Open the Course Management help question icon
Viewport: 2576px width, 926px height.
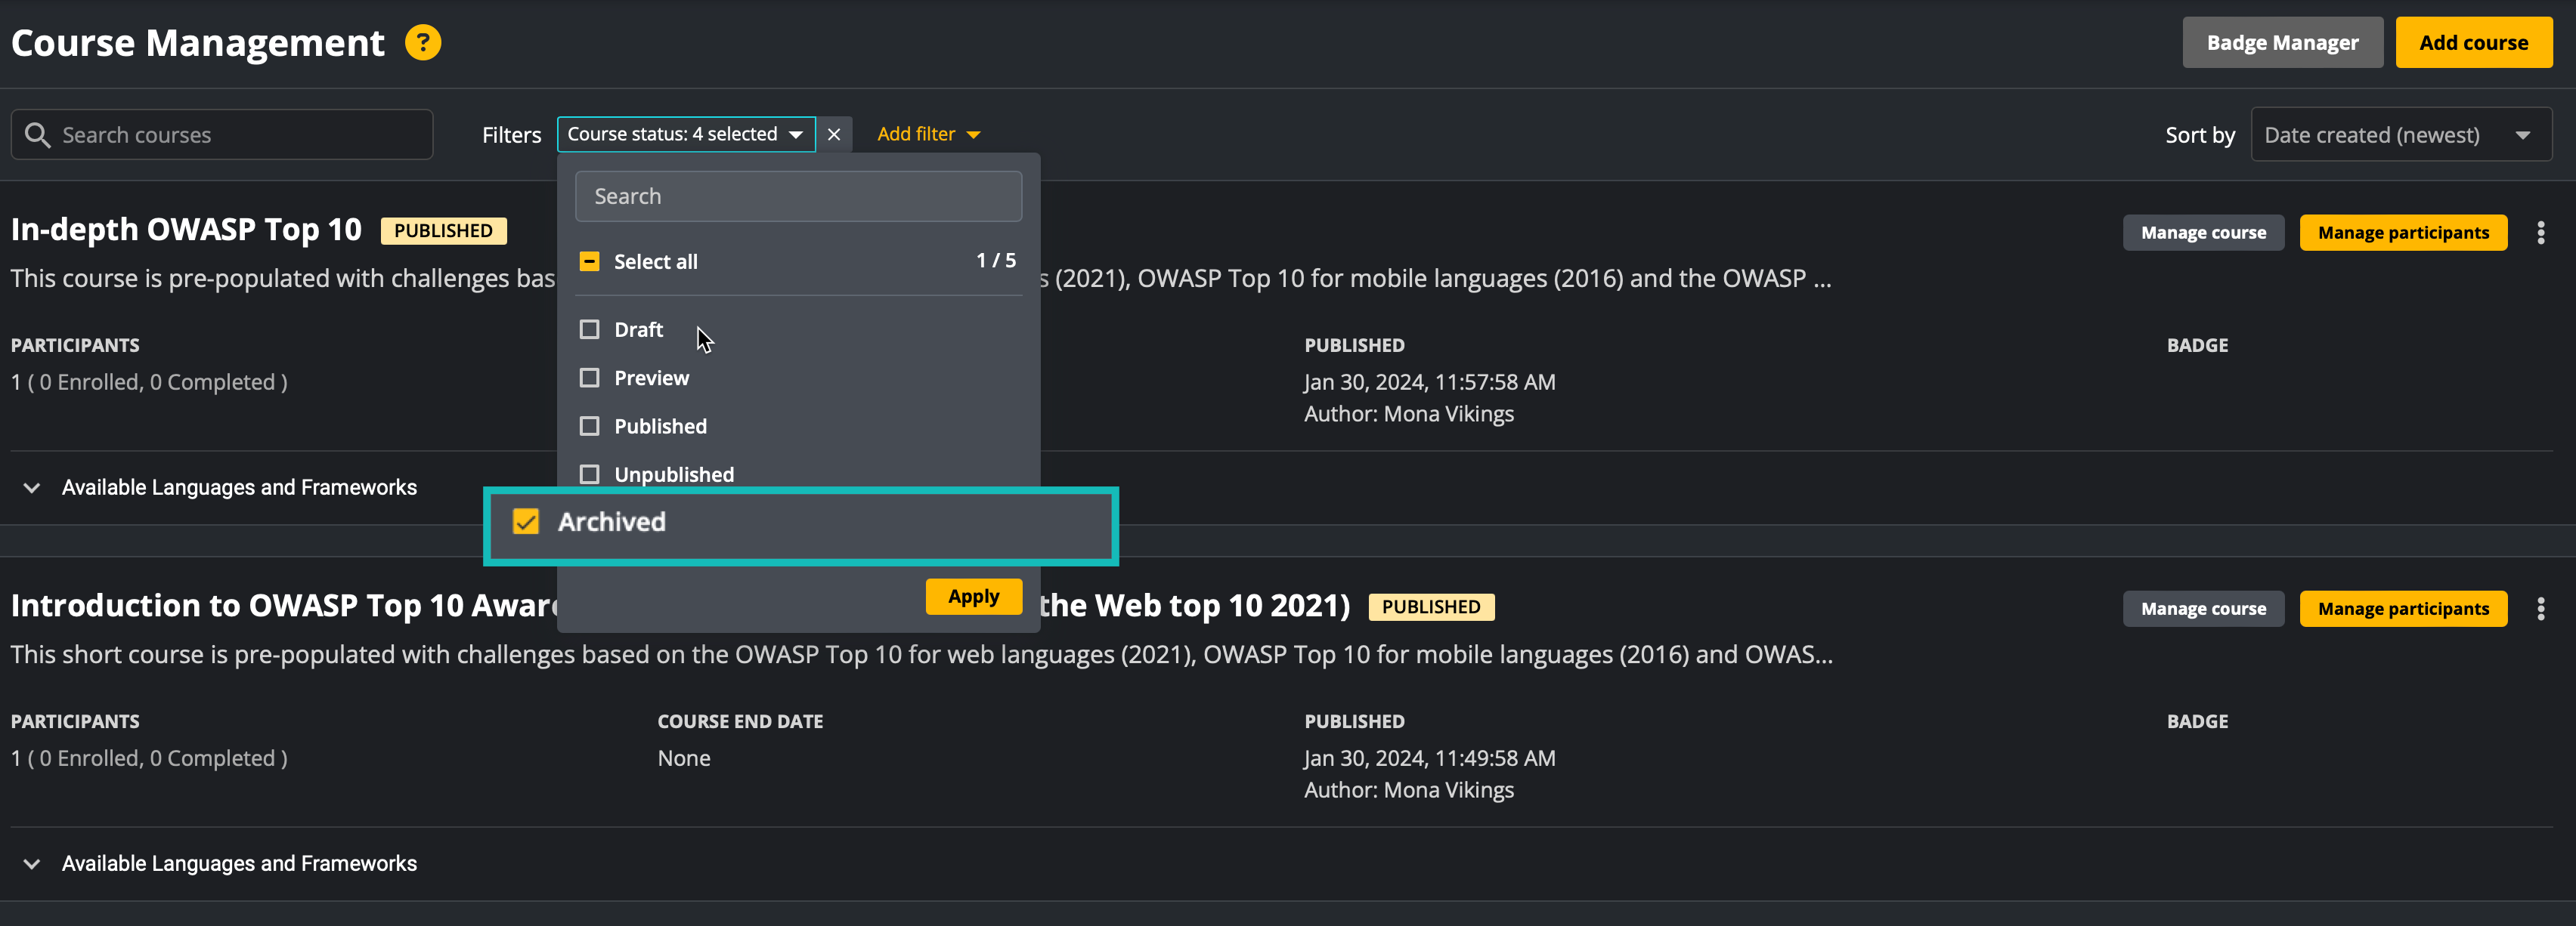pyautogui.click(x=423, y=43)
